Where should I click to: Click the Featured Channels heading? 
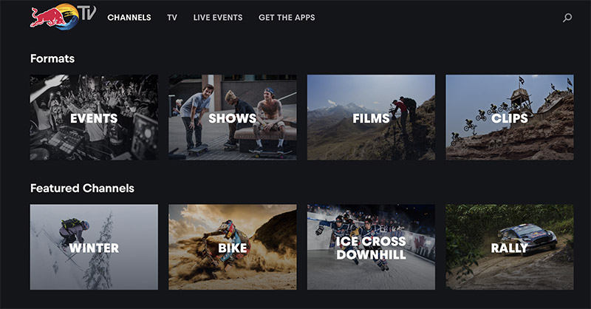click(x=82, y=189)
